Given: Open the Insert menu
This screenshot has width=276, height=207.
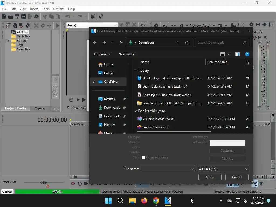Looking at the screenshot, I should point(34,9).
